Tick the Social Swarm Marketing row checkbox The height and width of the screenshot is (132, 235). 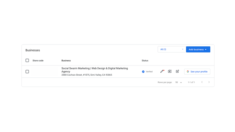27,72
